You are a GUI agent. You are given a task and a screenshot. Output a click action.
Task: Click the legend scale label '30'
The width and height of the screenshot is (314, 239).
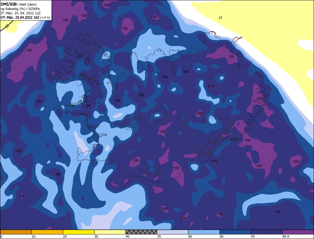pos(96,237)
